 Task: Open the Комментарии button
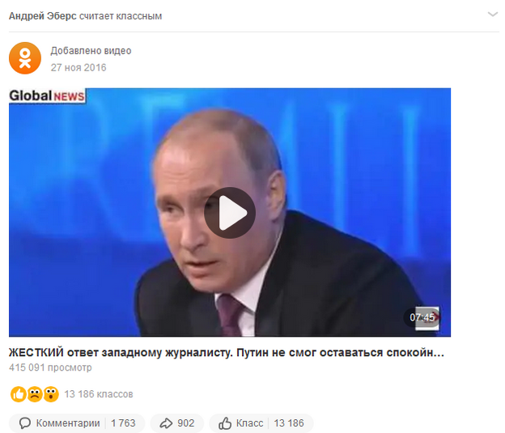77,423
